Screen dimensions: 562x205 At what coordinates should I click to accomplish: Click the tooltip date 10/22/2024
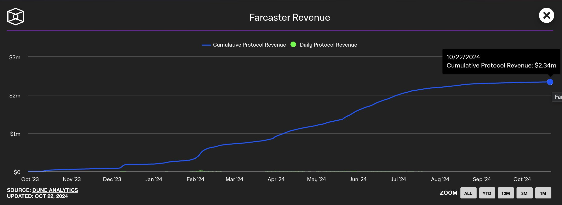click(x=463, y=57)
